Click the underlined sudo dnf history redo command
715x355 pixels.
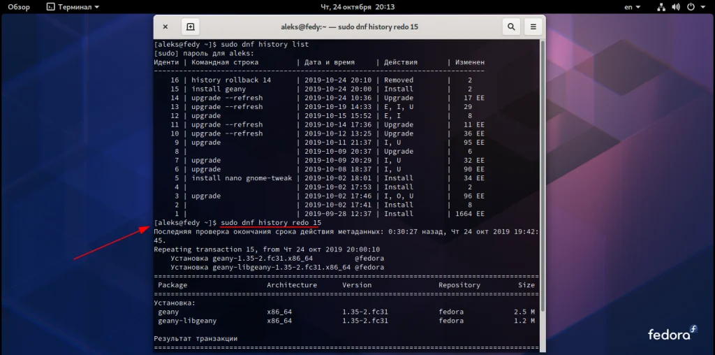coord(271,223)
